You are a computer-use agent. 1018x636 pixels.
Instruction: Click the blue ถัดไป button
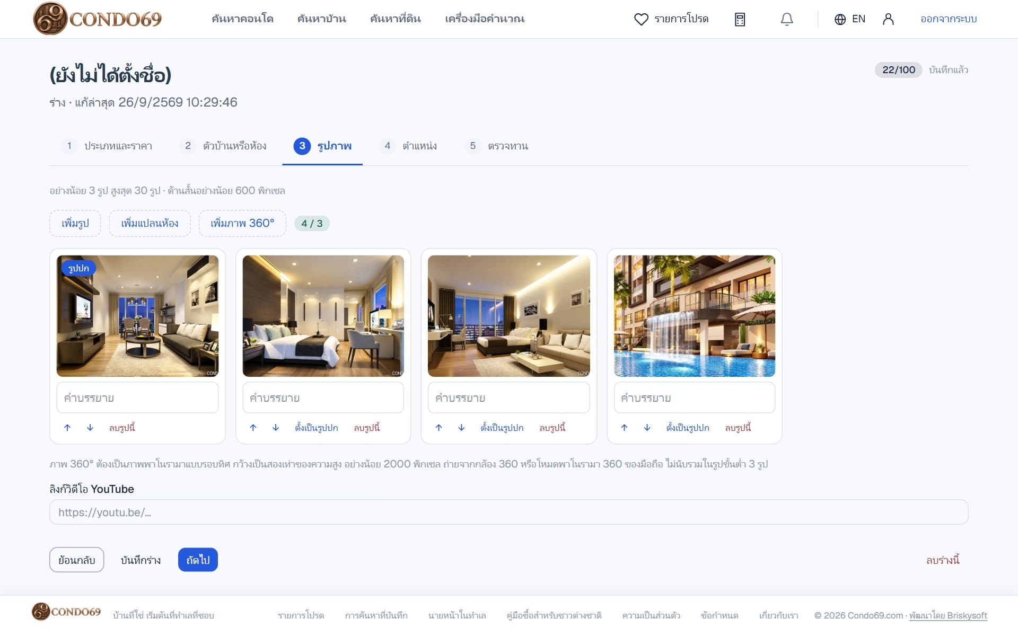click(x=198, y=560)
